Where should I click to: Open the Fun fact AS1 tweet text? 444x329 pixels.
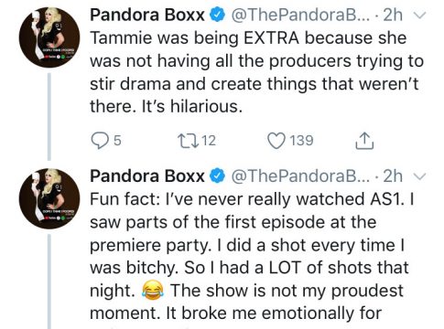[252, 256]
